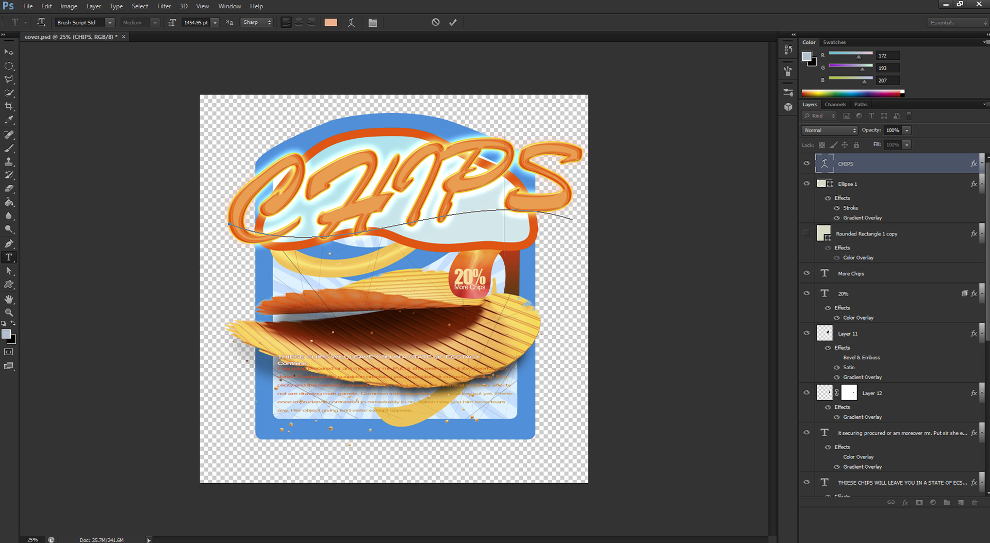The height and width of the screenshot is (543, 990).
Task: Toggle Quick Mask mode icon
Action: click(x=9, y=352)
